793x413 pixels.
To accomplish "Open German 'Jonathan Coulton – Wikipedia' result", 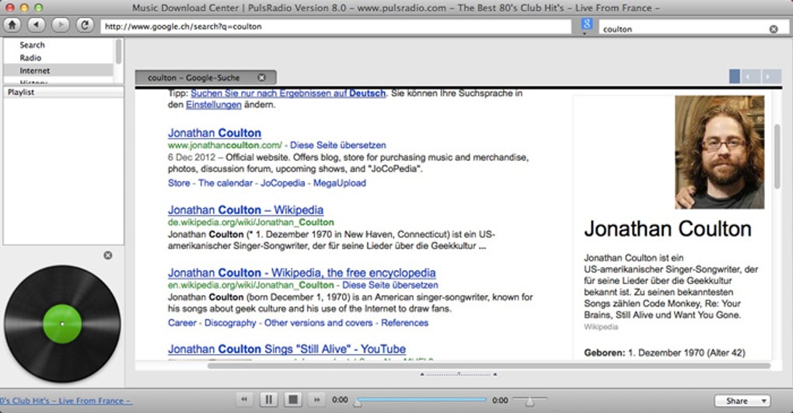I will [x=245, y=210].
